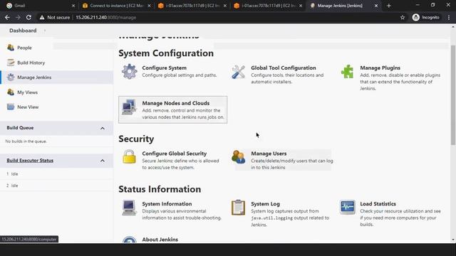Click the System Log clipboard icon
Viewport: 456px width, 256px height.
[238, 207]
